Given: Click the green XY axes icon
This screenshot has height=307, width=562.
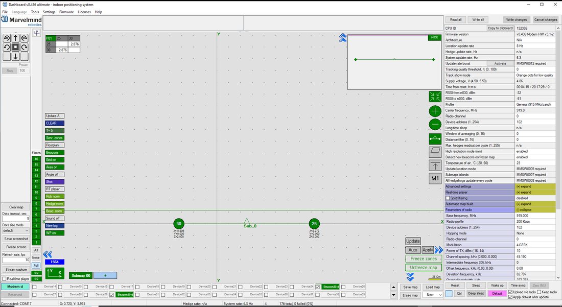Looking at the screenshot, I should point(55,273).
